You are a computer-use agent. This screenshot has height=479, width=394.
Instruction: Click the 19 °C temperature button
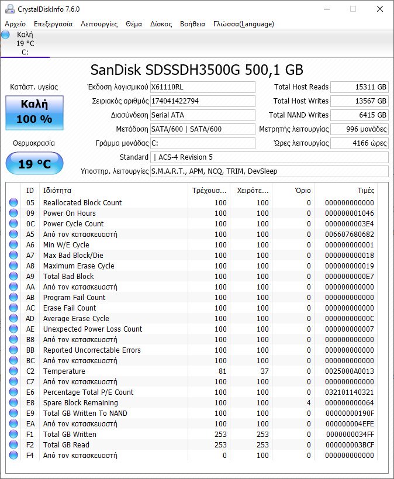[34, 163]
